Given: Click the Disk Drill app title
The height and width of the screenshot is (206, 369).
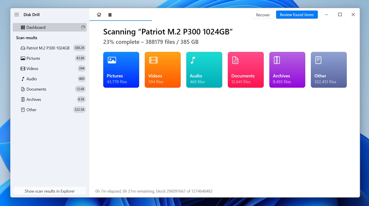Looking at the screenshot, I should tap(31, 15).
